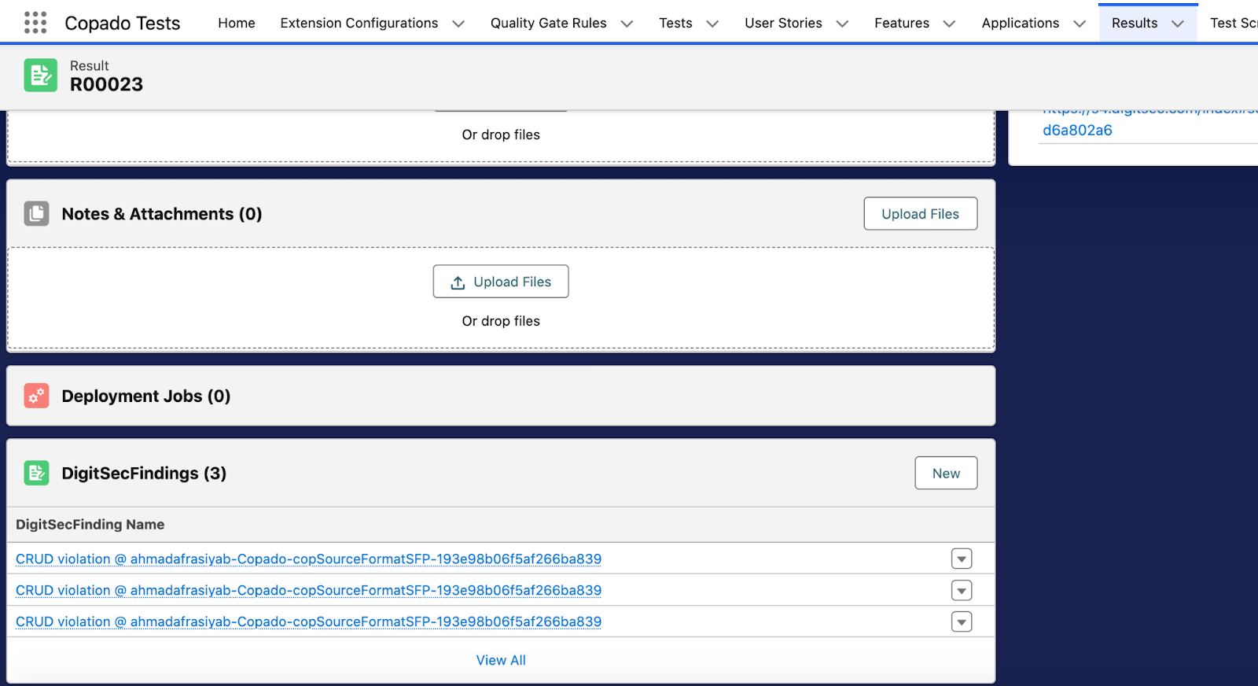The width and height of the screenshot is (1258, 686).
Task: Open the Extension Configurations tab
Action: click(359, 23)
